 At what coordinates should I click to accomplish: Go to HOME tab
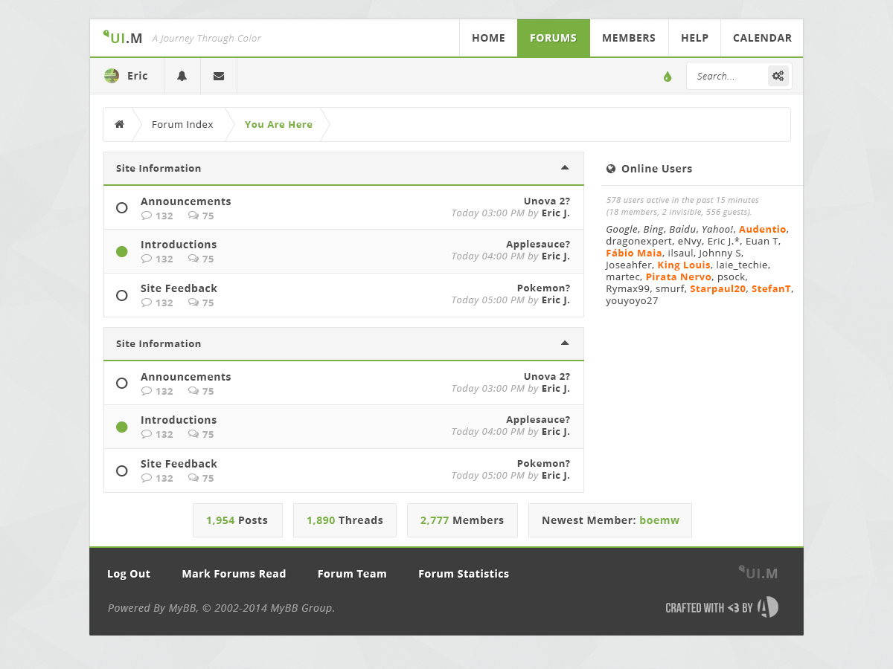(x=488, y=38)
